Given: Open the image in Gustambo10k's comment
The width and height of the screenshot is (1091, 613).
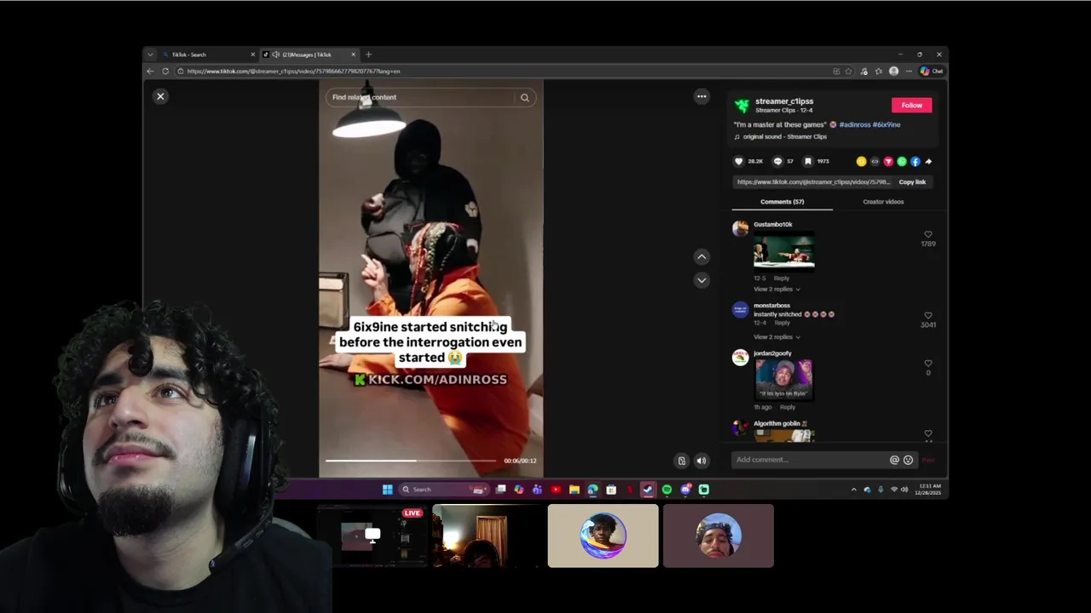Looking at the screenshot, I should pos(784,251).
